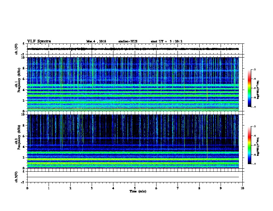
Task: Click the "9" tick on the time axis
Action: point(221,188)
